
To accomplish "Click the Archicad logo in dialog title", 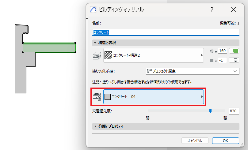I will (93, 9).
